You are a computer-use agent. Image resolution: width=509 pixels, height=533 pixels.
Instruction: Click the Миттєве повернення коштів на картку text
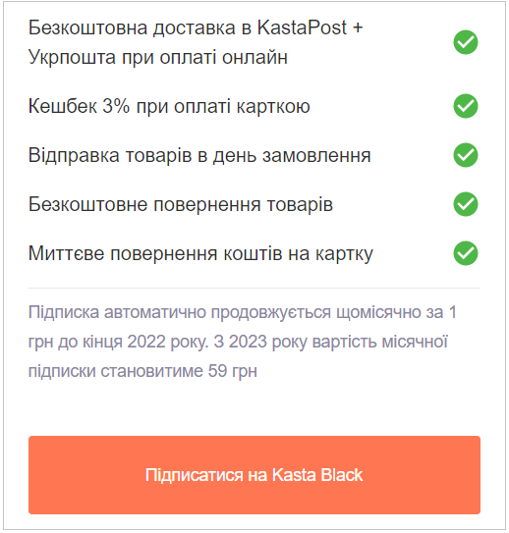pos(200,253)
